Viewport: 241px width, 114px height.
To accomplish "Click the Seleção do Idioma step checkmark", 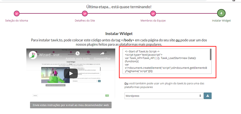I will [16, 13].
